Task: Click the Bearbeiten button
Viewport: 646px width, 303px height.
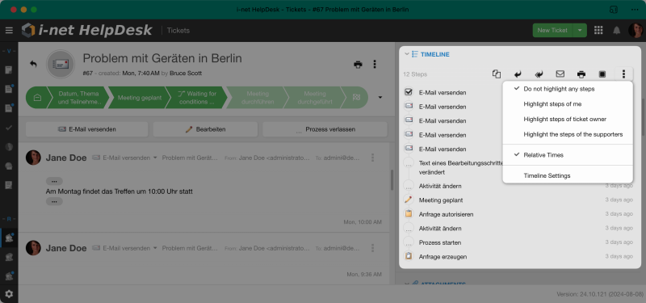Action: (205, 129)
